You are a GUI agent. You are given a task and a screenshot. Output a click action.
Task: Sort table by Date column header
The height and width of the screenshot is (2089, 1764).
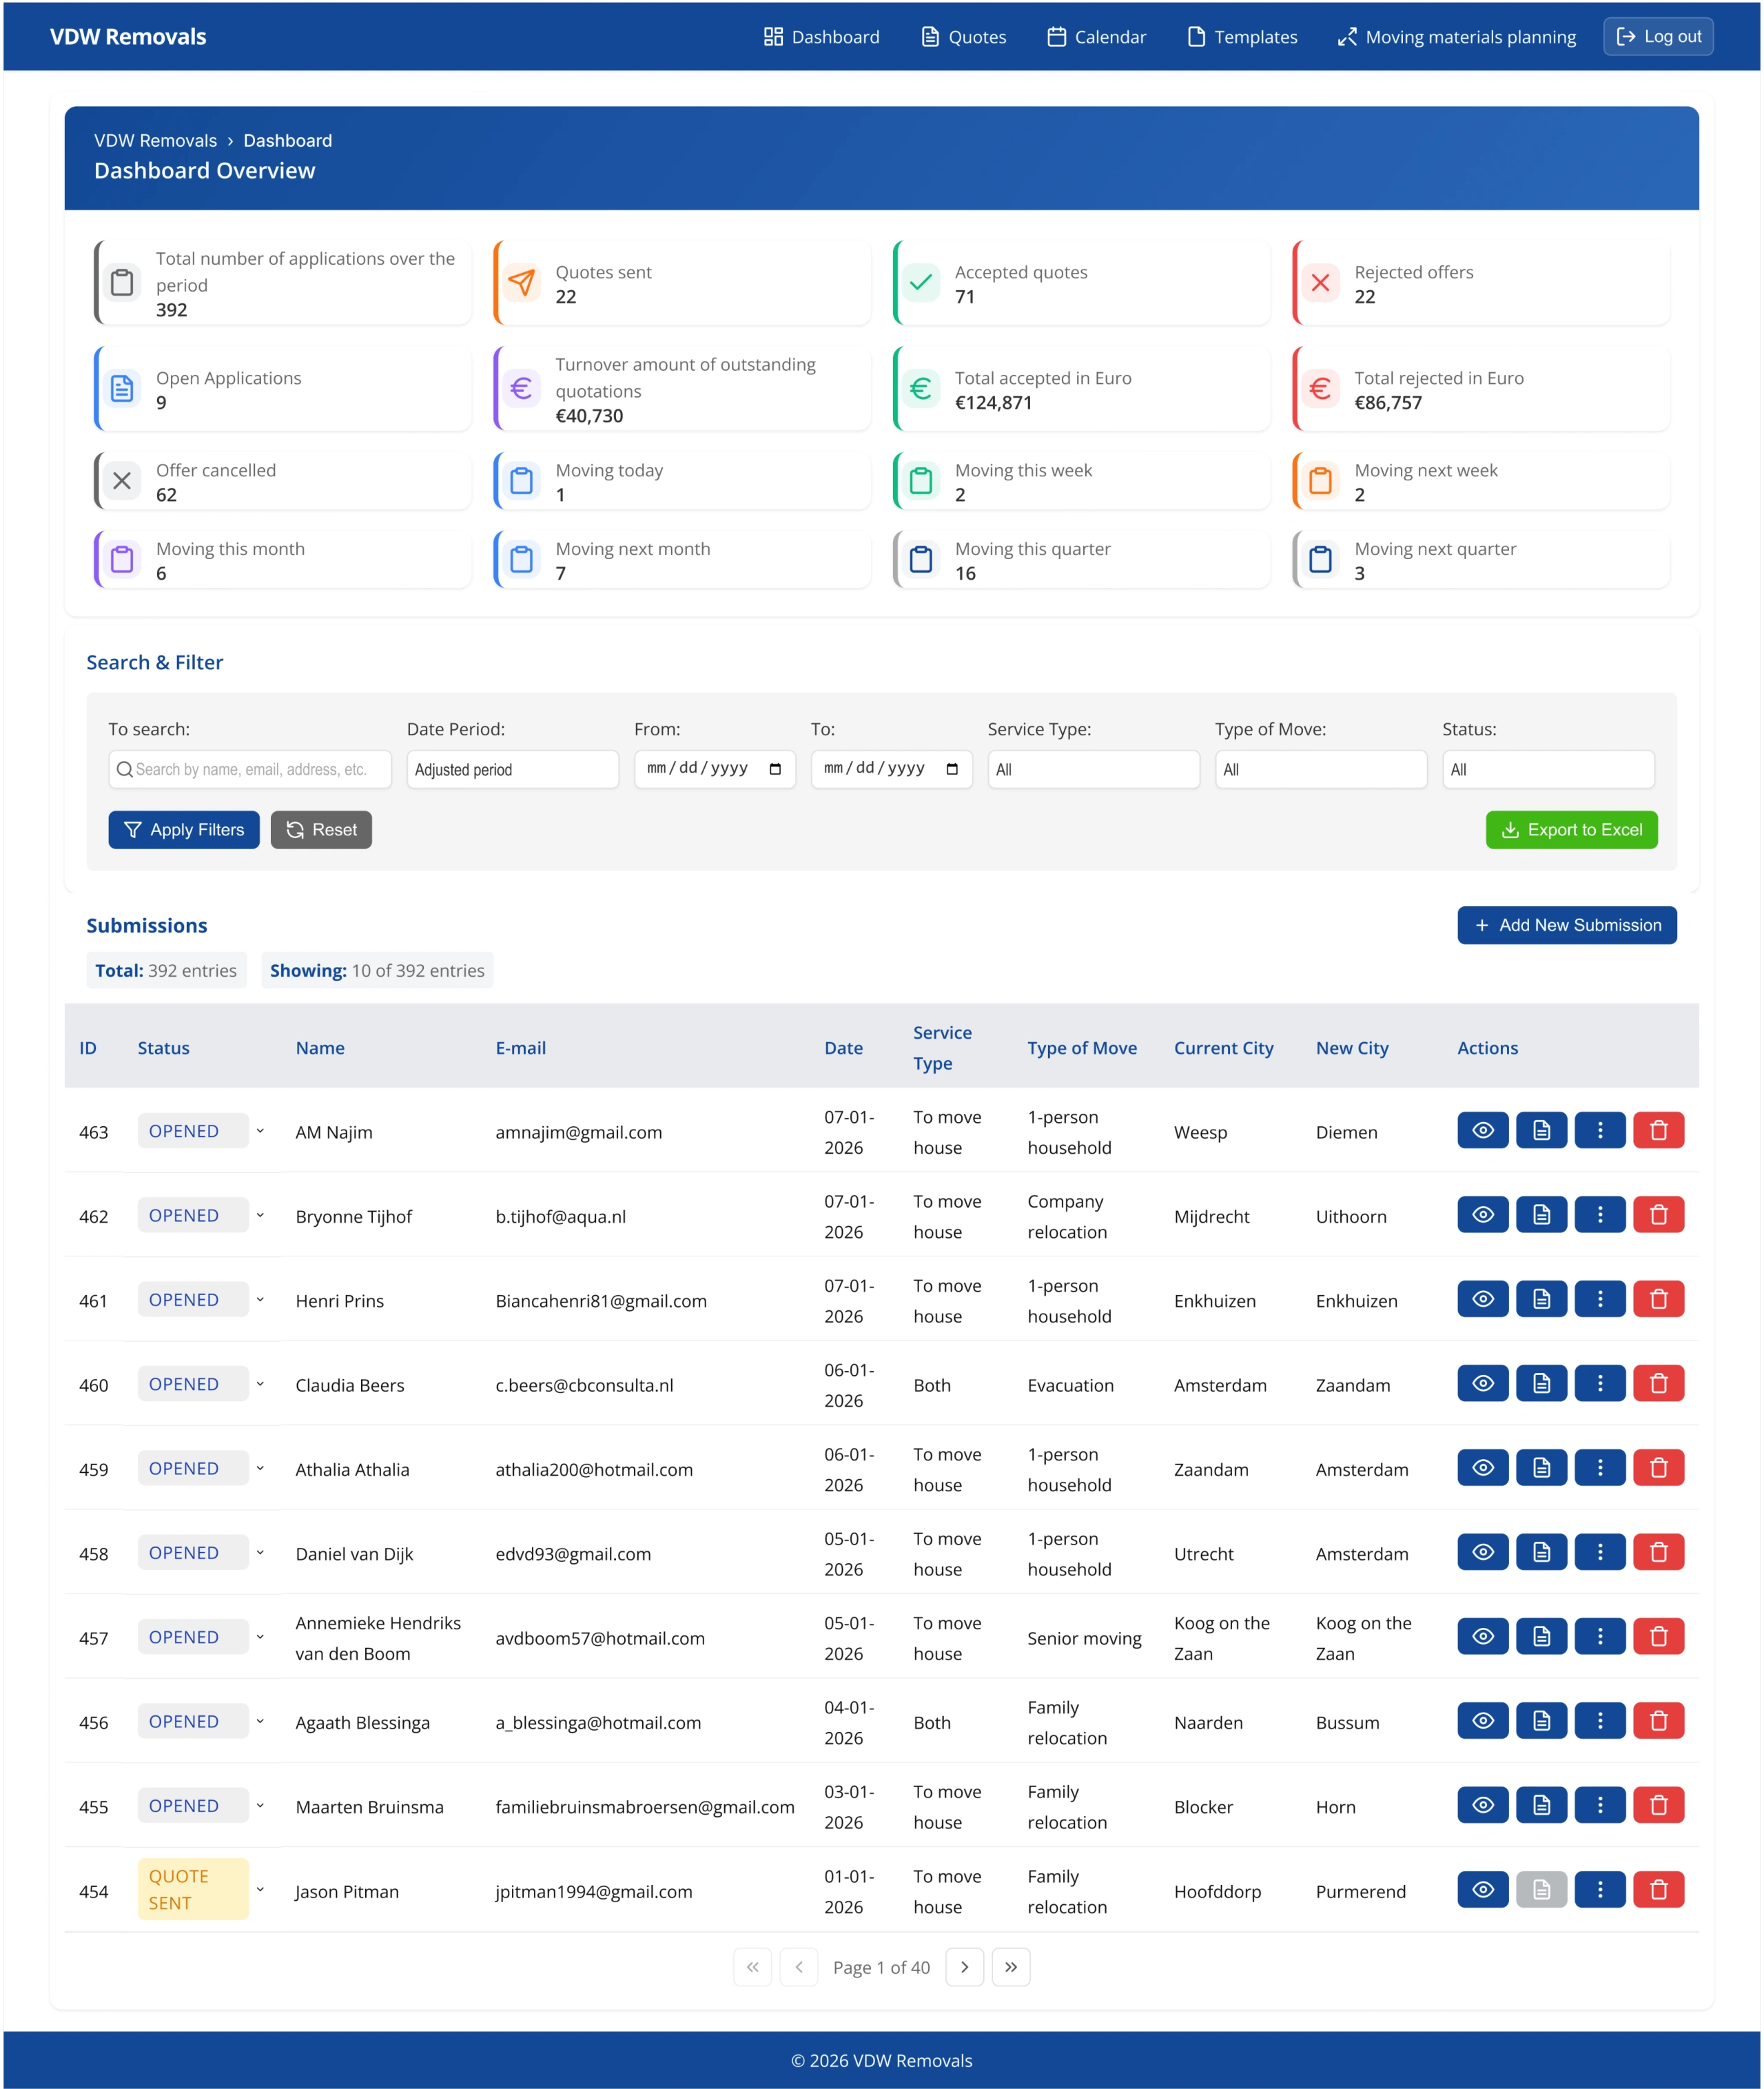point(843,1047)
